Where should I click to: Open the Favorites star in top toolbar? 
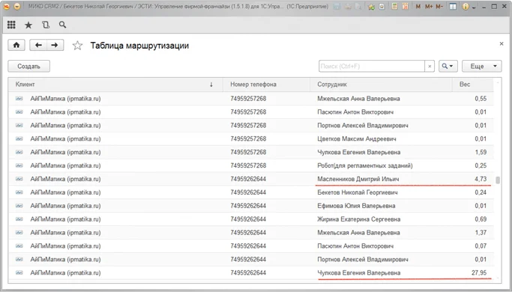point(28,25)
